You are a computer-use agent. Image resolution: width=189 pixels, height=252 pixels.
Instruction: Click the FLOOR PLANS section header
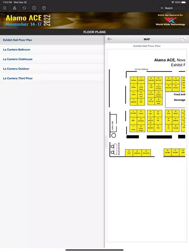coord(94,32)
